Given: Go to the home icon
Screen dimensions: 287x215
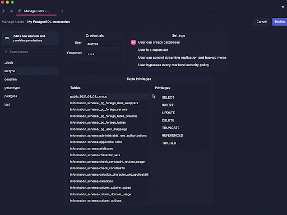Looking at the screenshot, I should (x=12, y=11).
